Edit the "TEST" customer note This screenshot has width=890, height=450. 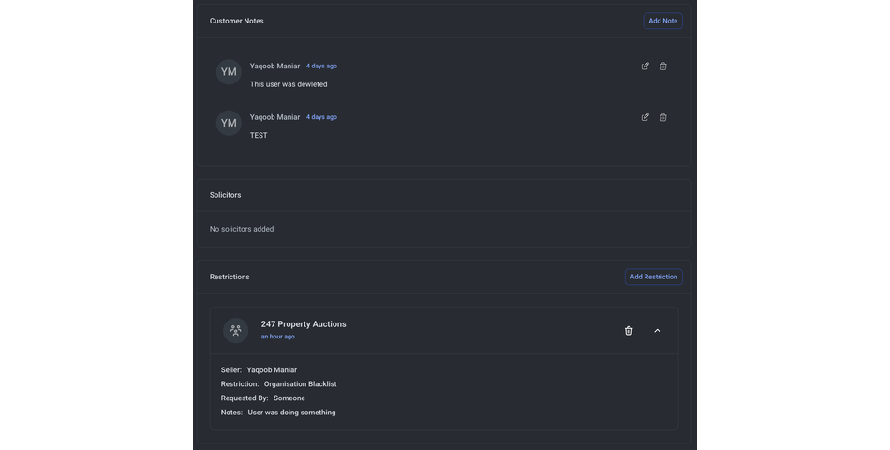click(x=645, y=117)
